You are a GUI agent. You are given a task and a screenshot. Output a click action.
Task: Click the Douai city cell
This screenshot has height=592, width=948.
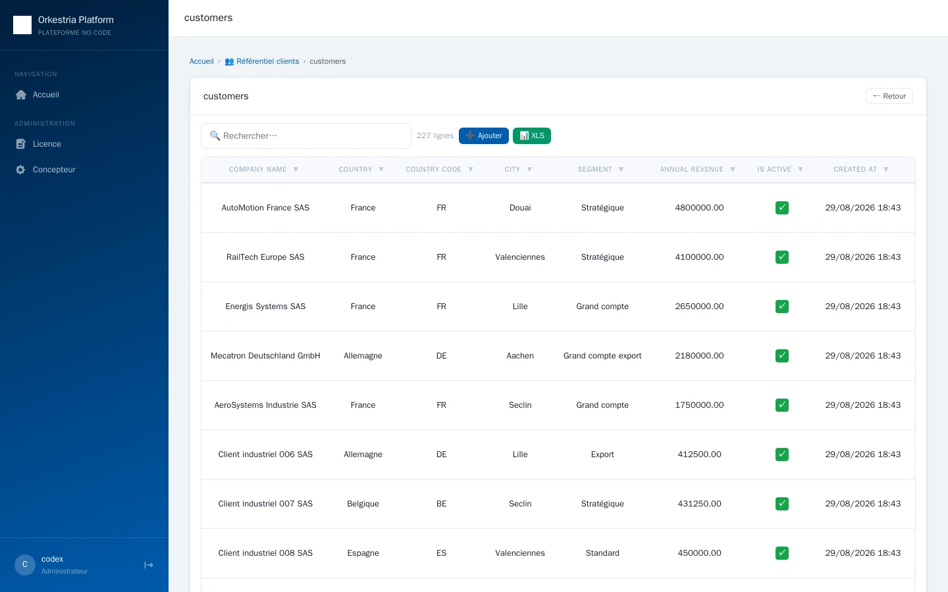click(x=520, y=208)
